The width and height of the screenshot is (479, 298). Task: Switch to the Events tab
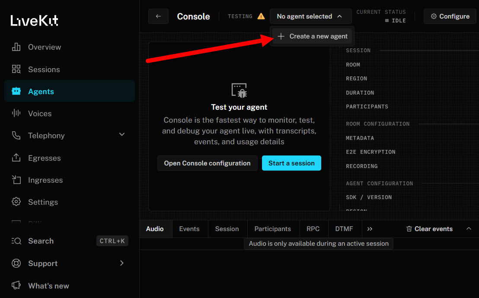189,229
